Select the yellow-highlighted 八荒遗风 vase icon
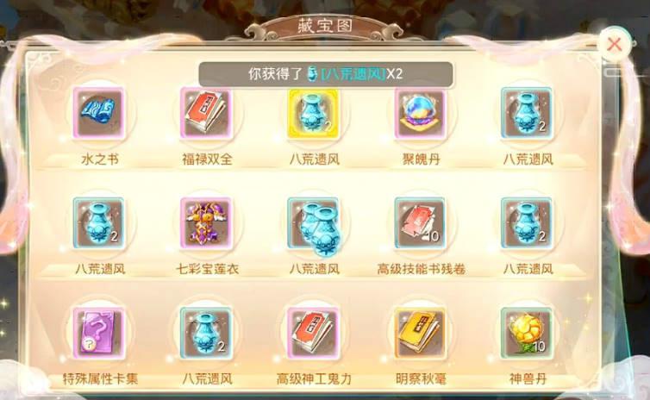 314,113
